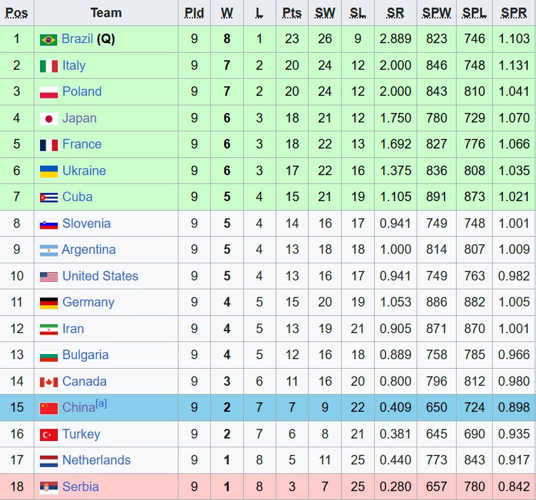Open footnote [a] next to China

click(101, 404)
